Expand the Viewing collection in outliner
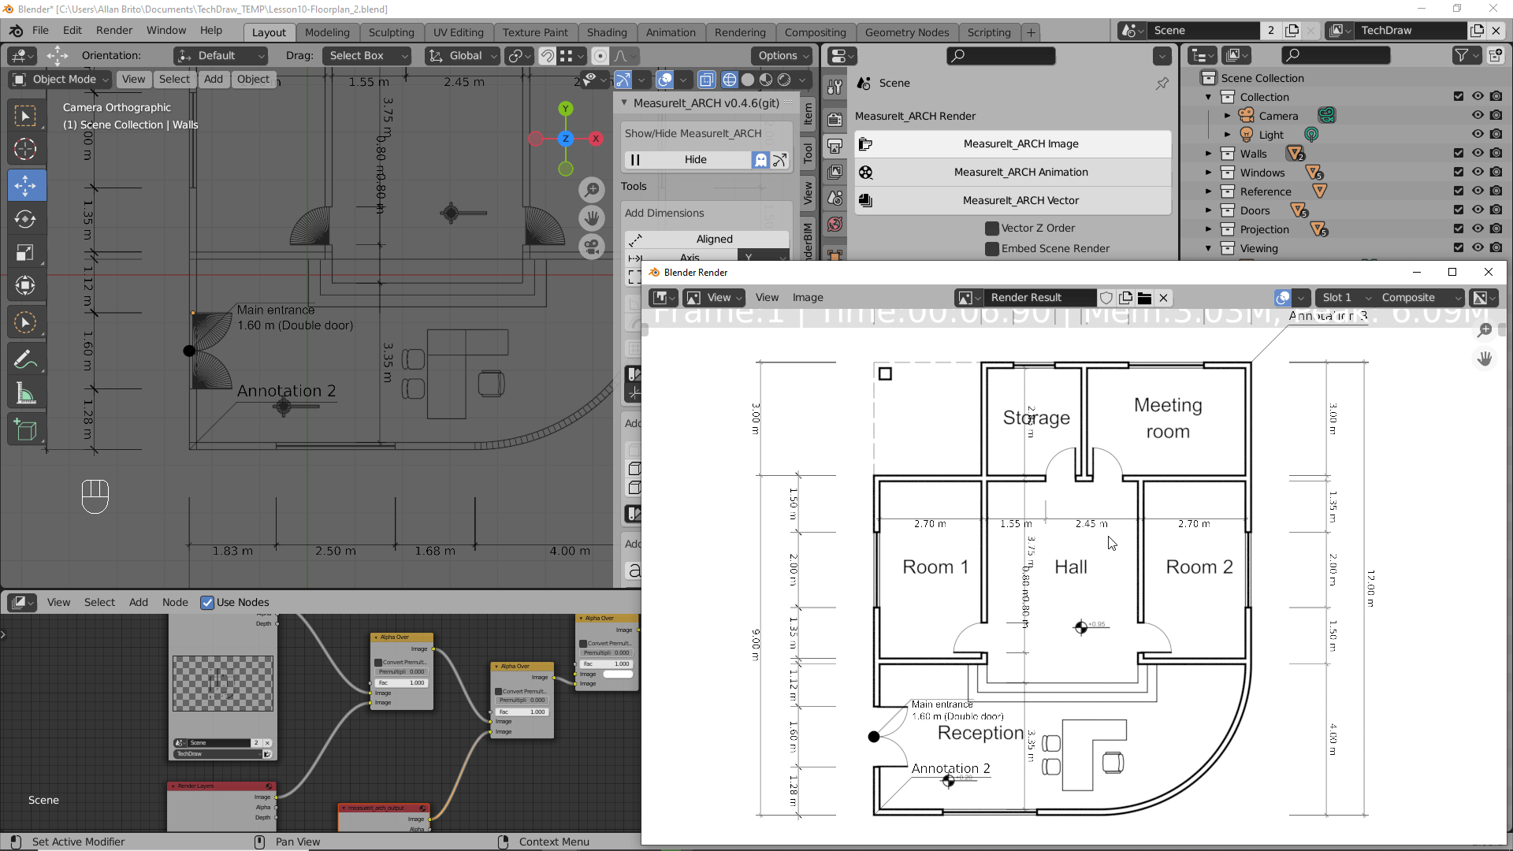Viewport: 1513px width, 851px height. pyautogui.click(x=1210, y=247)
